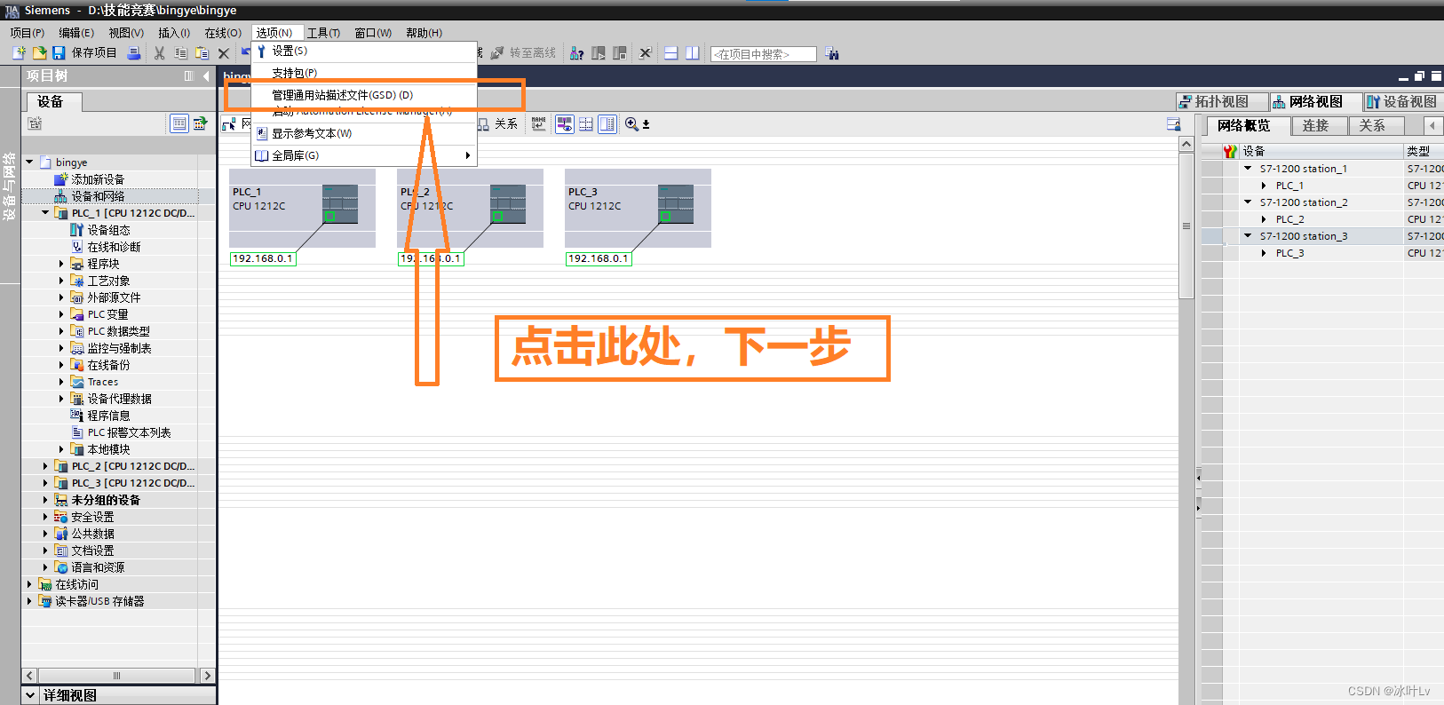
Task: Collapse the bingye project node
Action: coord(29,162)
